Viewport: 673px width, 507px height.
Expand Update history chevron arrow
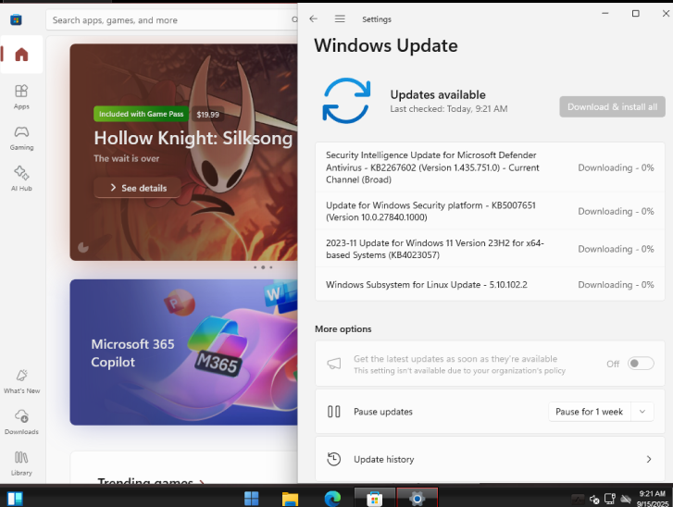click(x=649, y=460)
